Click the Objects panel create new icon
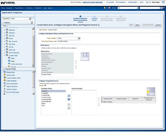The height and width of the screenshot is (132, 166). (32, 23)
